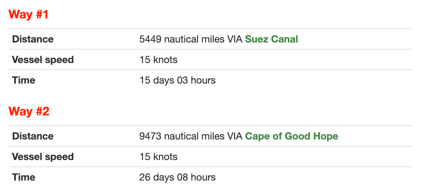Click the word VIA before Cape of Good Hope
This screenshot has height=194, width=421.
[235, 136]
